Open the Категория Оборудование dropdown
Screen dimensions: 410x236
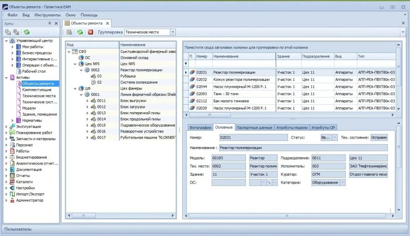[343, 182]
